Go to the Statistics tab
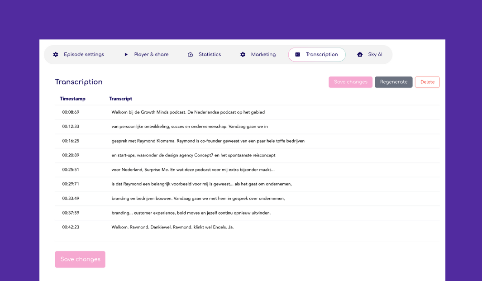 [x=205, y=54]
